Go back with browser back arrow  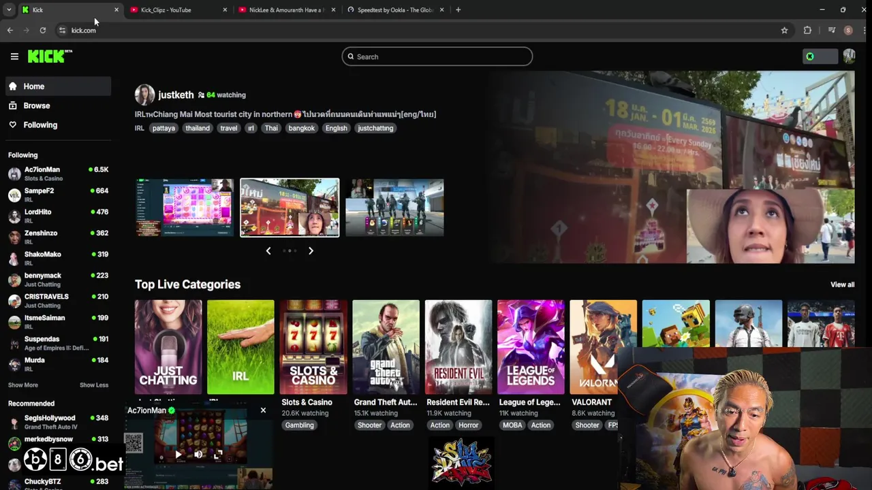pos(10,30)
